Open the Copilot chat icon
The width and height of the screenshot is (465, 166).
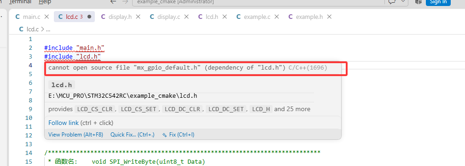(x=392, y=2)
